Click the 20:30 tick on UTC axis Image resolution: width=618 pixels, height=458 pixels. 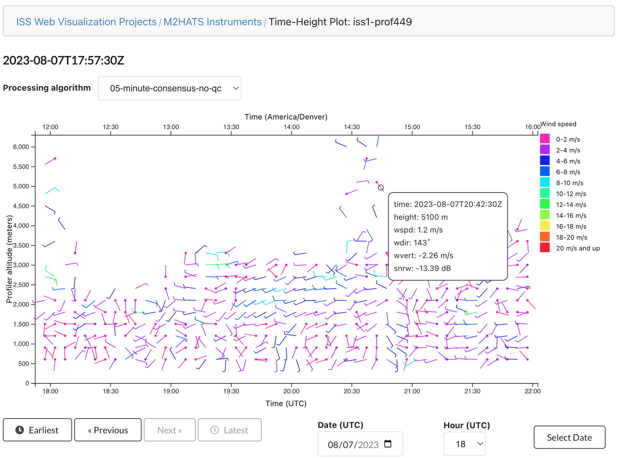pyautogui.click(x=352, y=391)
